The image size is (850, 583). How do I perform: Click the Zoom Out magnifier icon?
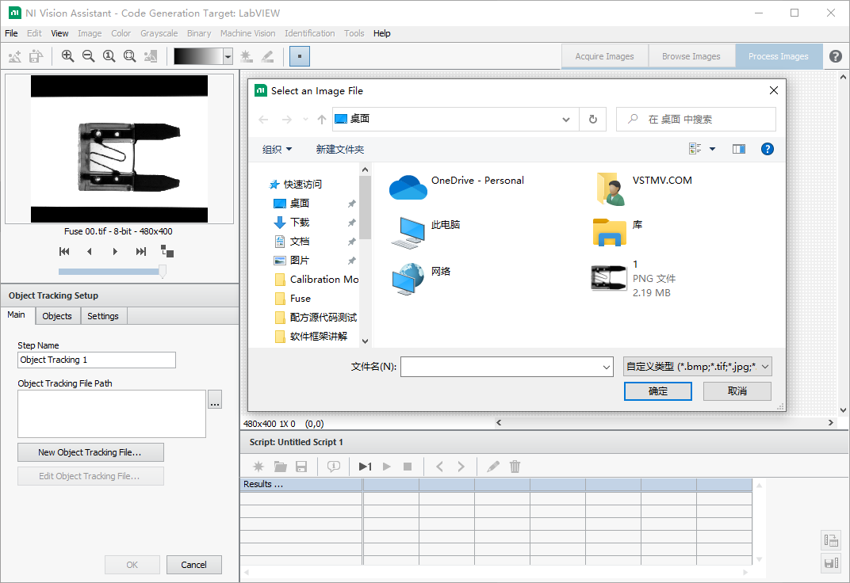tap(88, 55)
